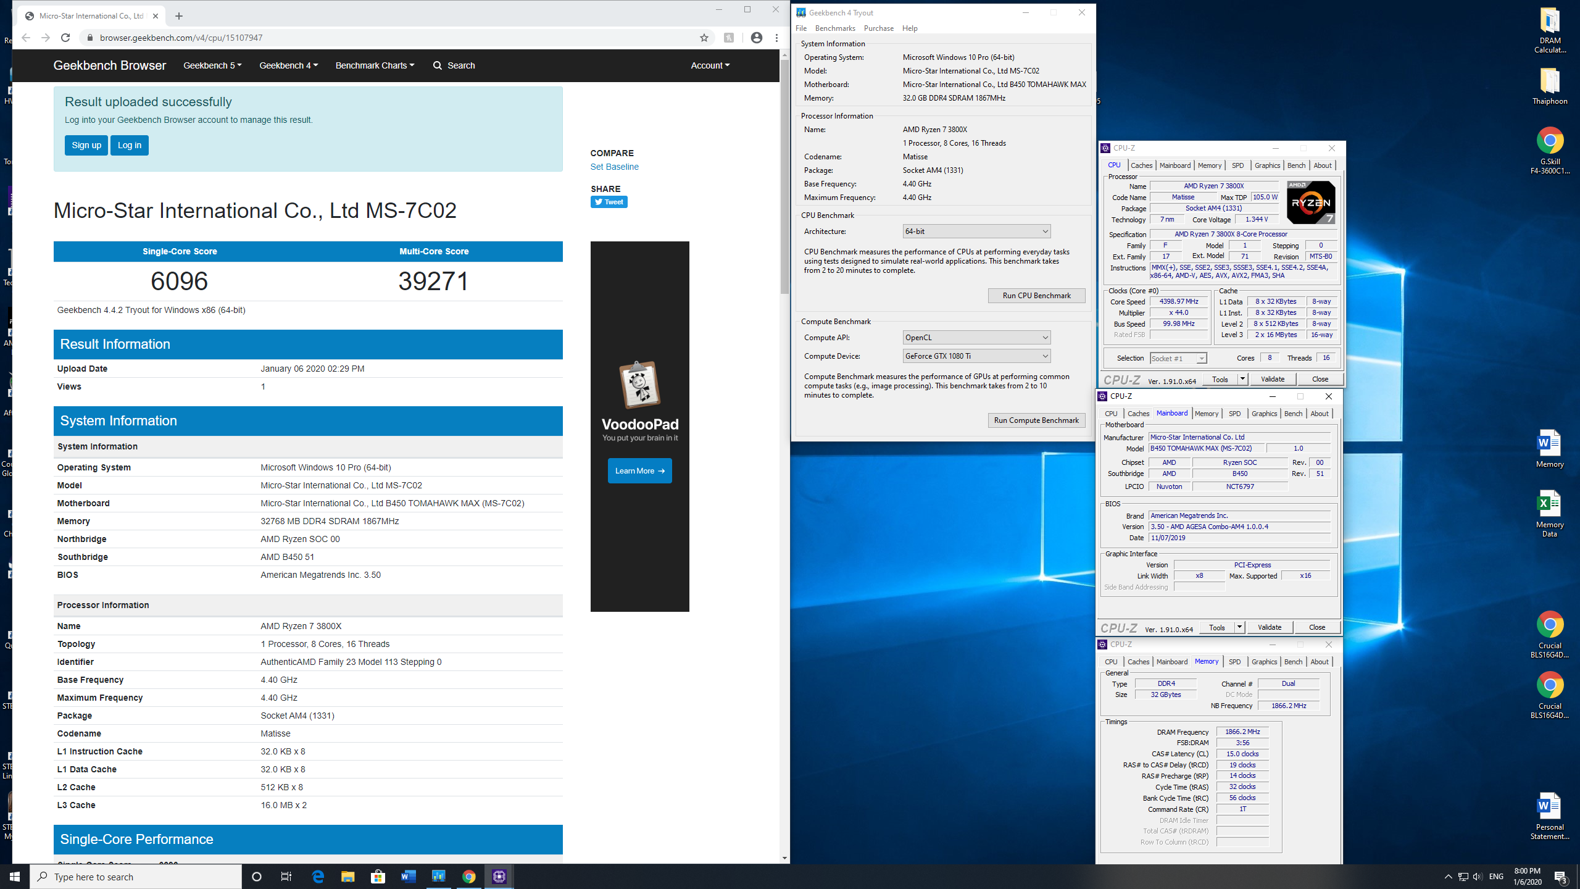
Task: Open Compute Device GeForce GTX 1080 Ti dropdown
Action: [976, 356]
